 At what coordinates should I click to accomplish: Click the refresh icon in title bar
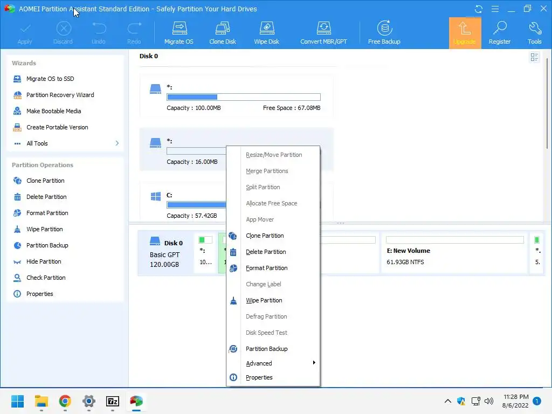tap(479, 9)
